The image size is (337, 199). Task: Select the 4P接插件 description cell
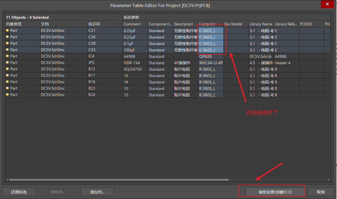point(186,63)
